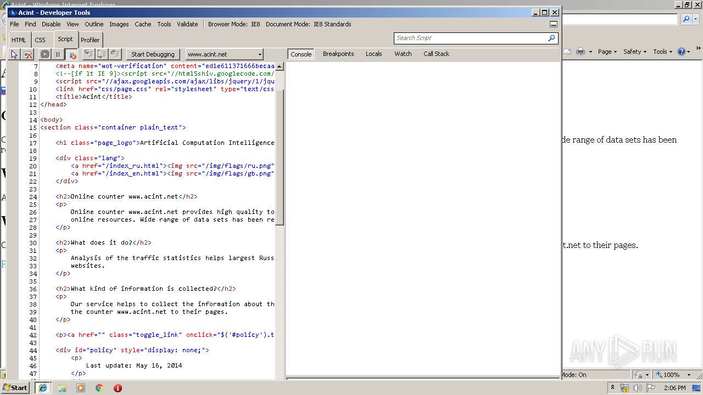Click the source pane scroll-up arrow
This screenshot has width=703, height=395.
click(x=280, y=66)
